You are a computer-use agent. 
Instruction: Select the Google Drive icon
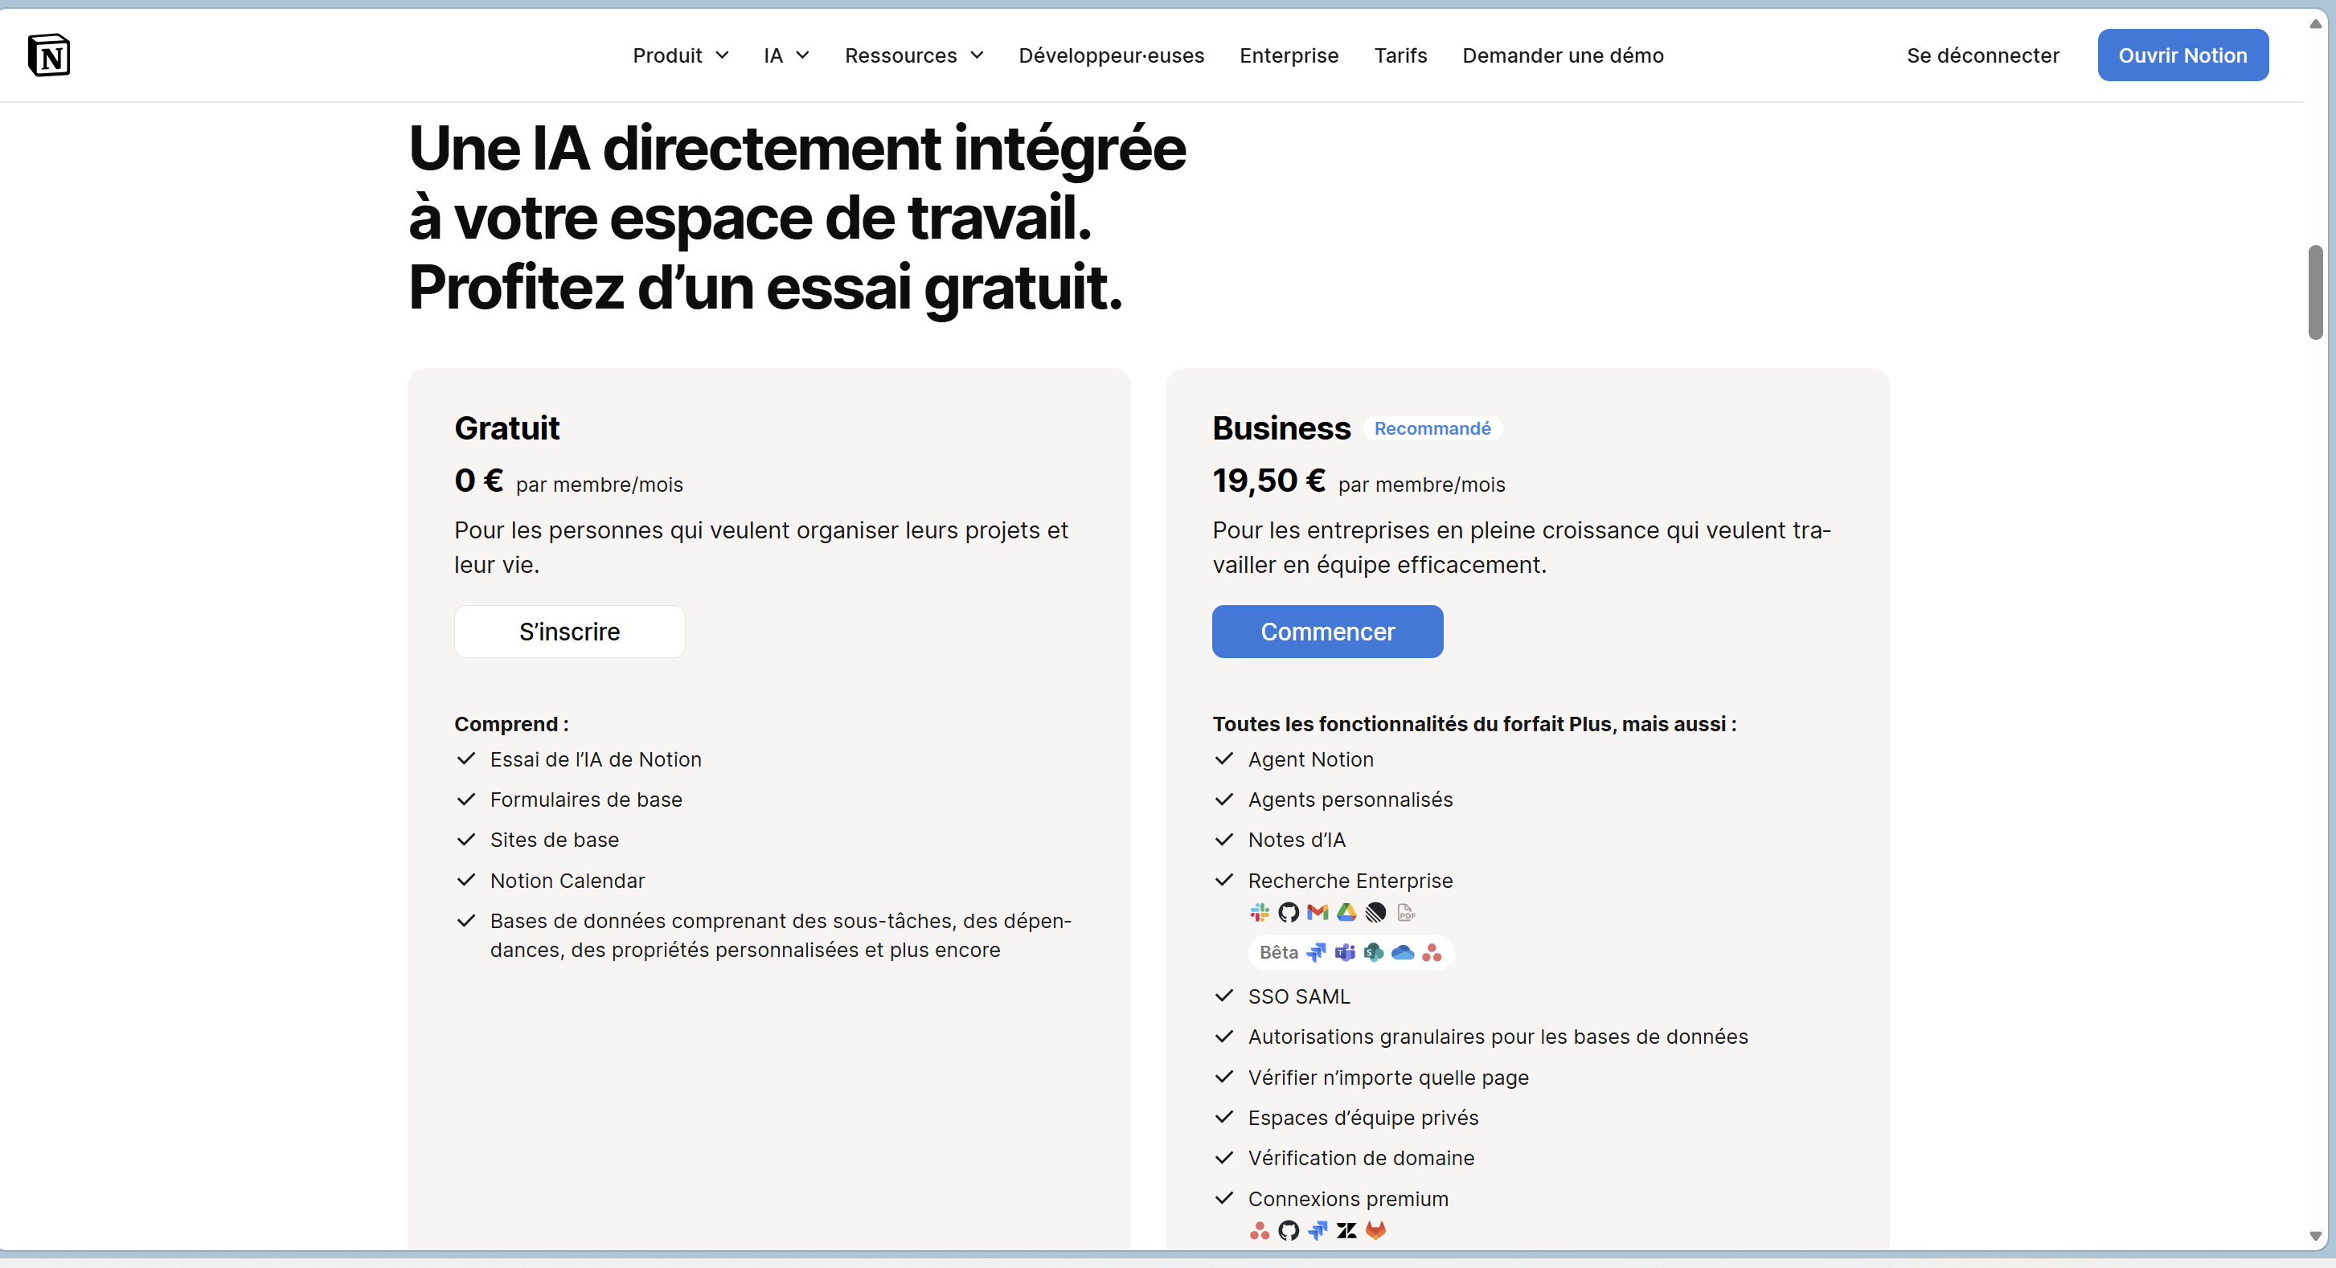1346,913
